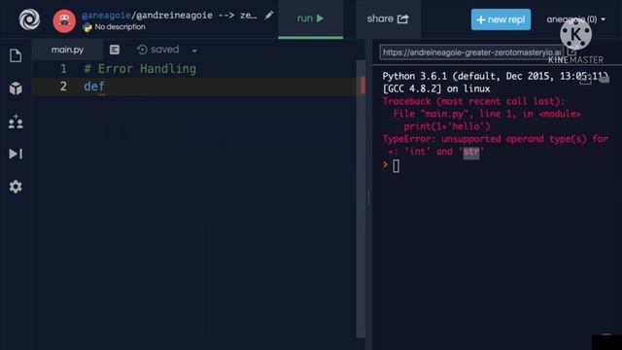Click the 'No description' text
The height and width of the screenshot is (350, 622).
pos(120,27)
